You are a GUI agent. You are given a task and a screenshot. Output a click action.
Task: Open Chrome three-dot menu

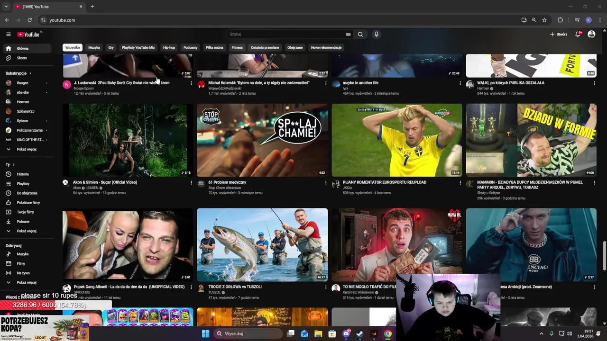click(600, 20)
